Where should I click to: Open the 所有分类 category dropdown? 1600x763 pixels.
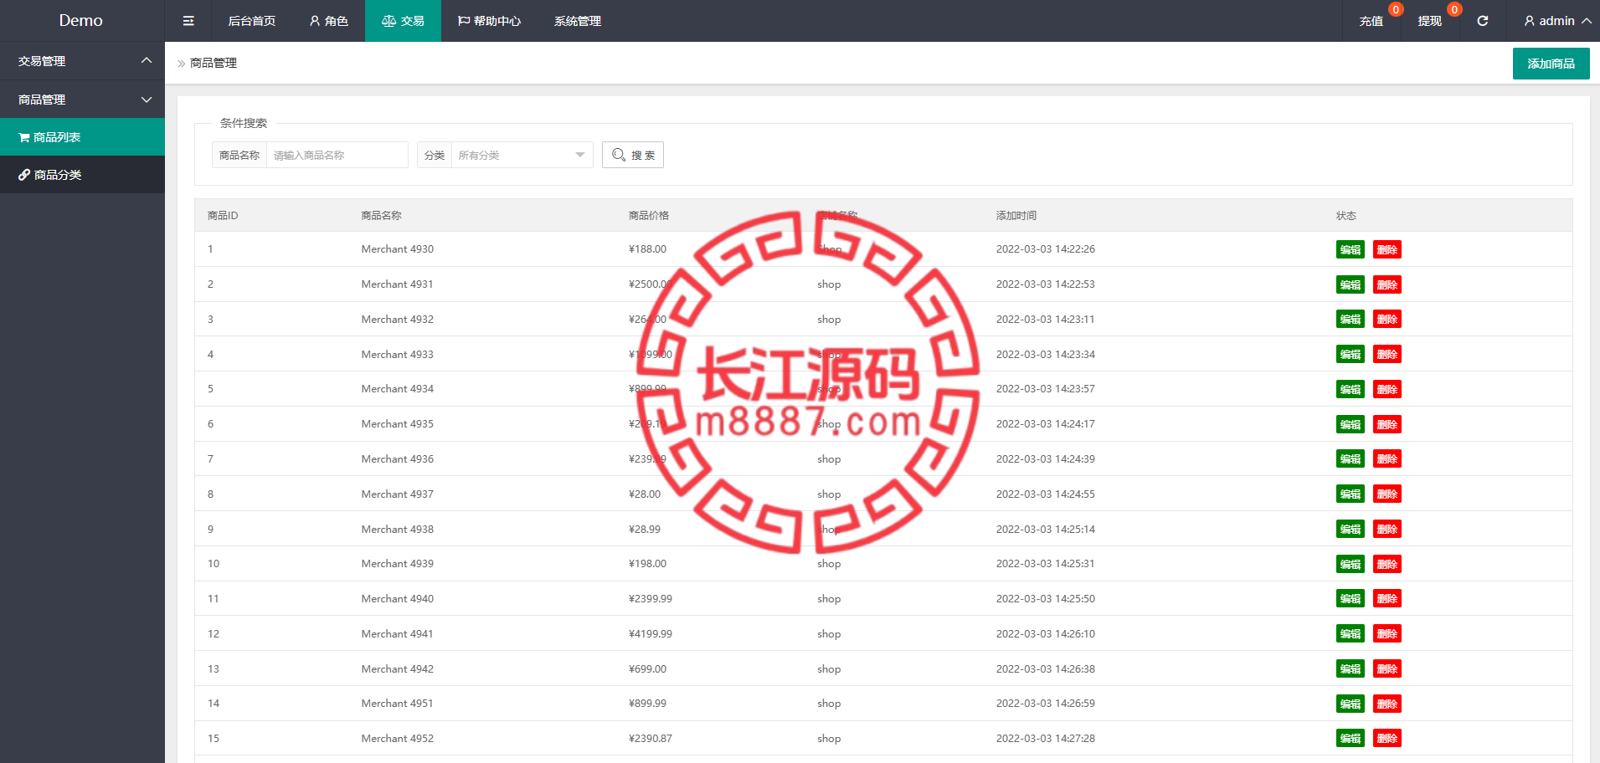click(x=522, y=155)
